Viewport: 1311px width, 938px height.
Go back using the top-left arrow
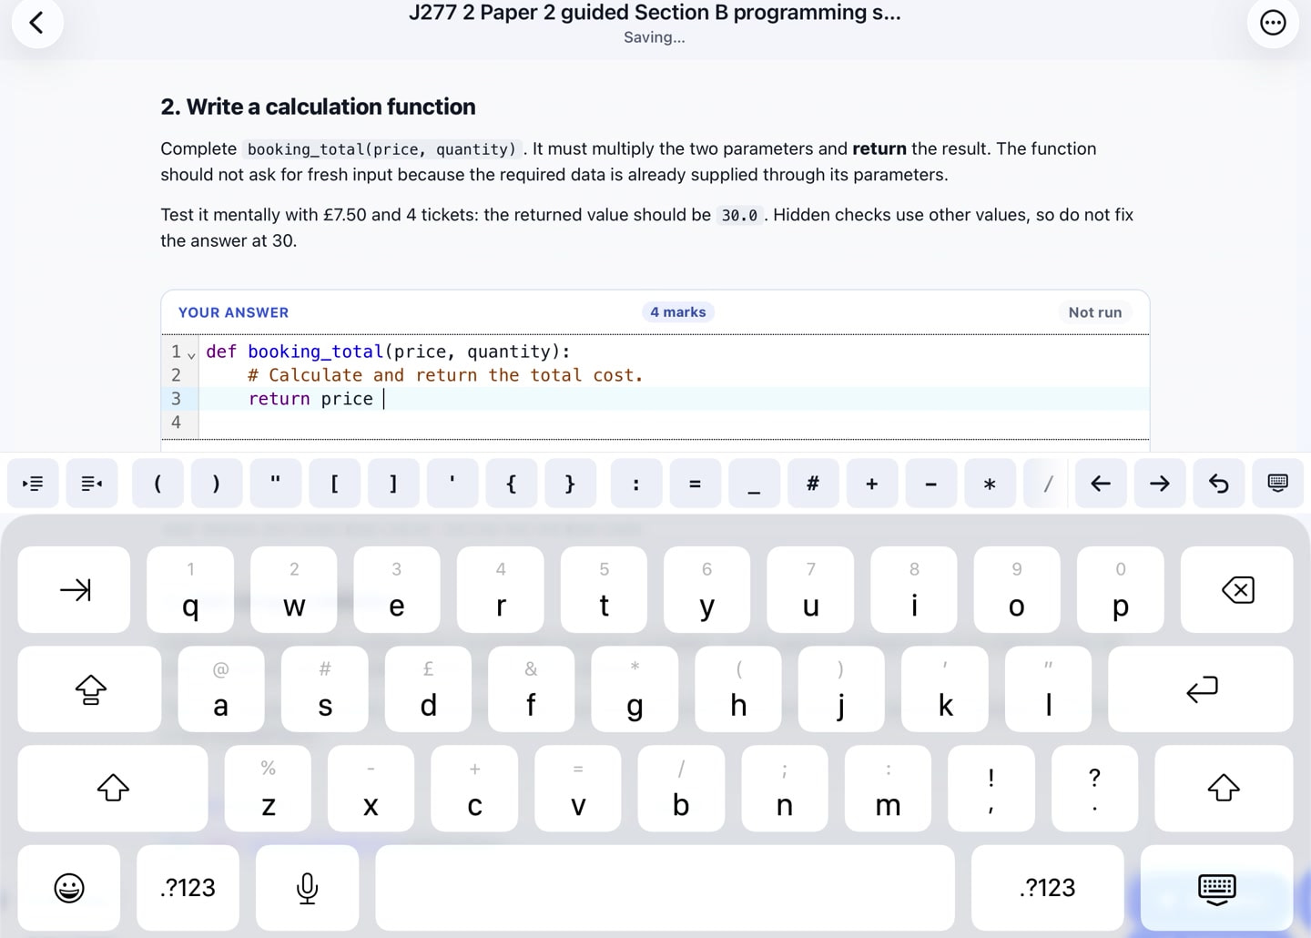click(x=37, y=22)
